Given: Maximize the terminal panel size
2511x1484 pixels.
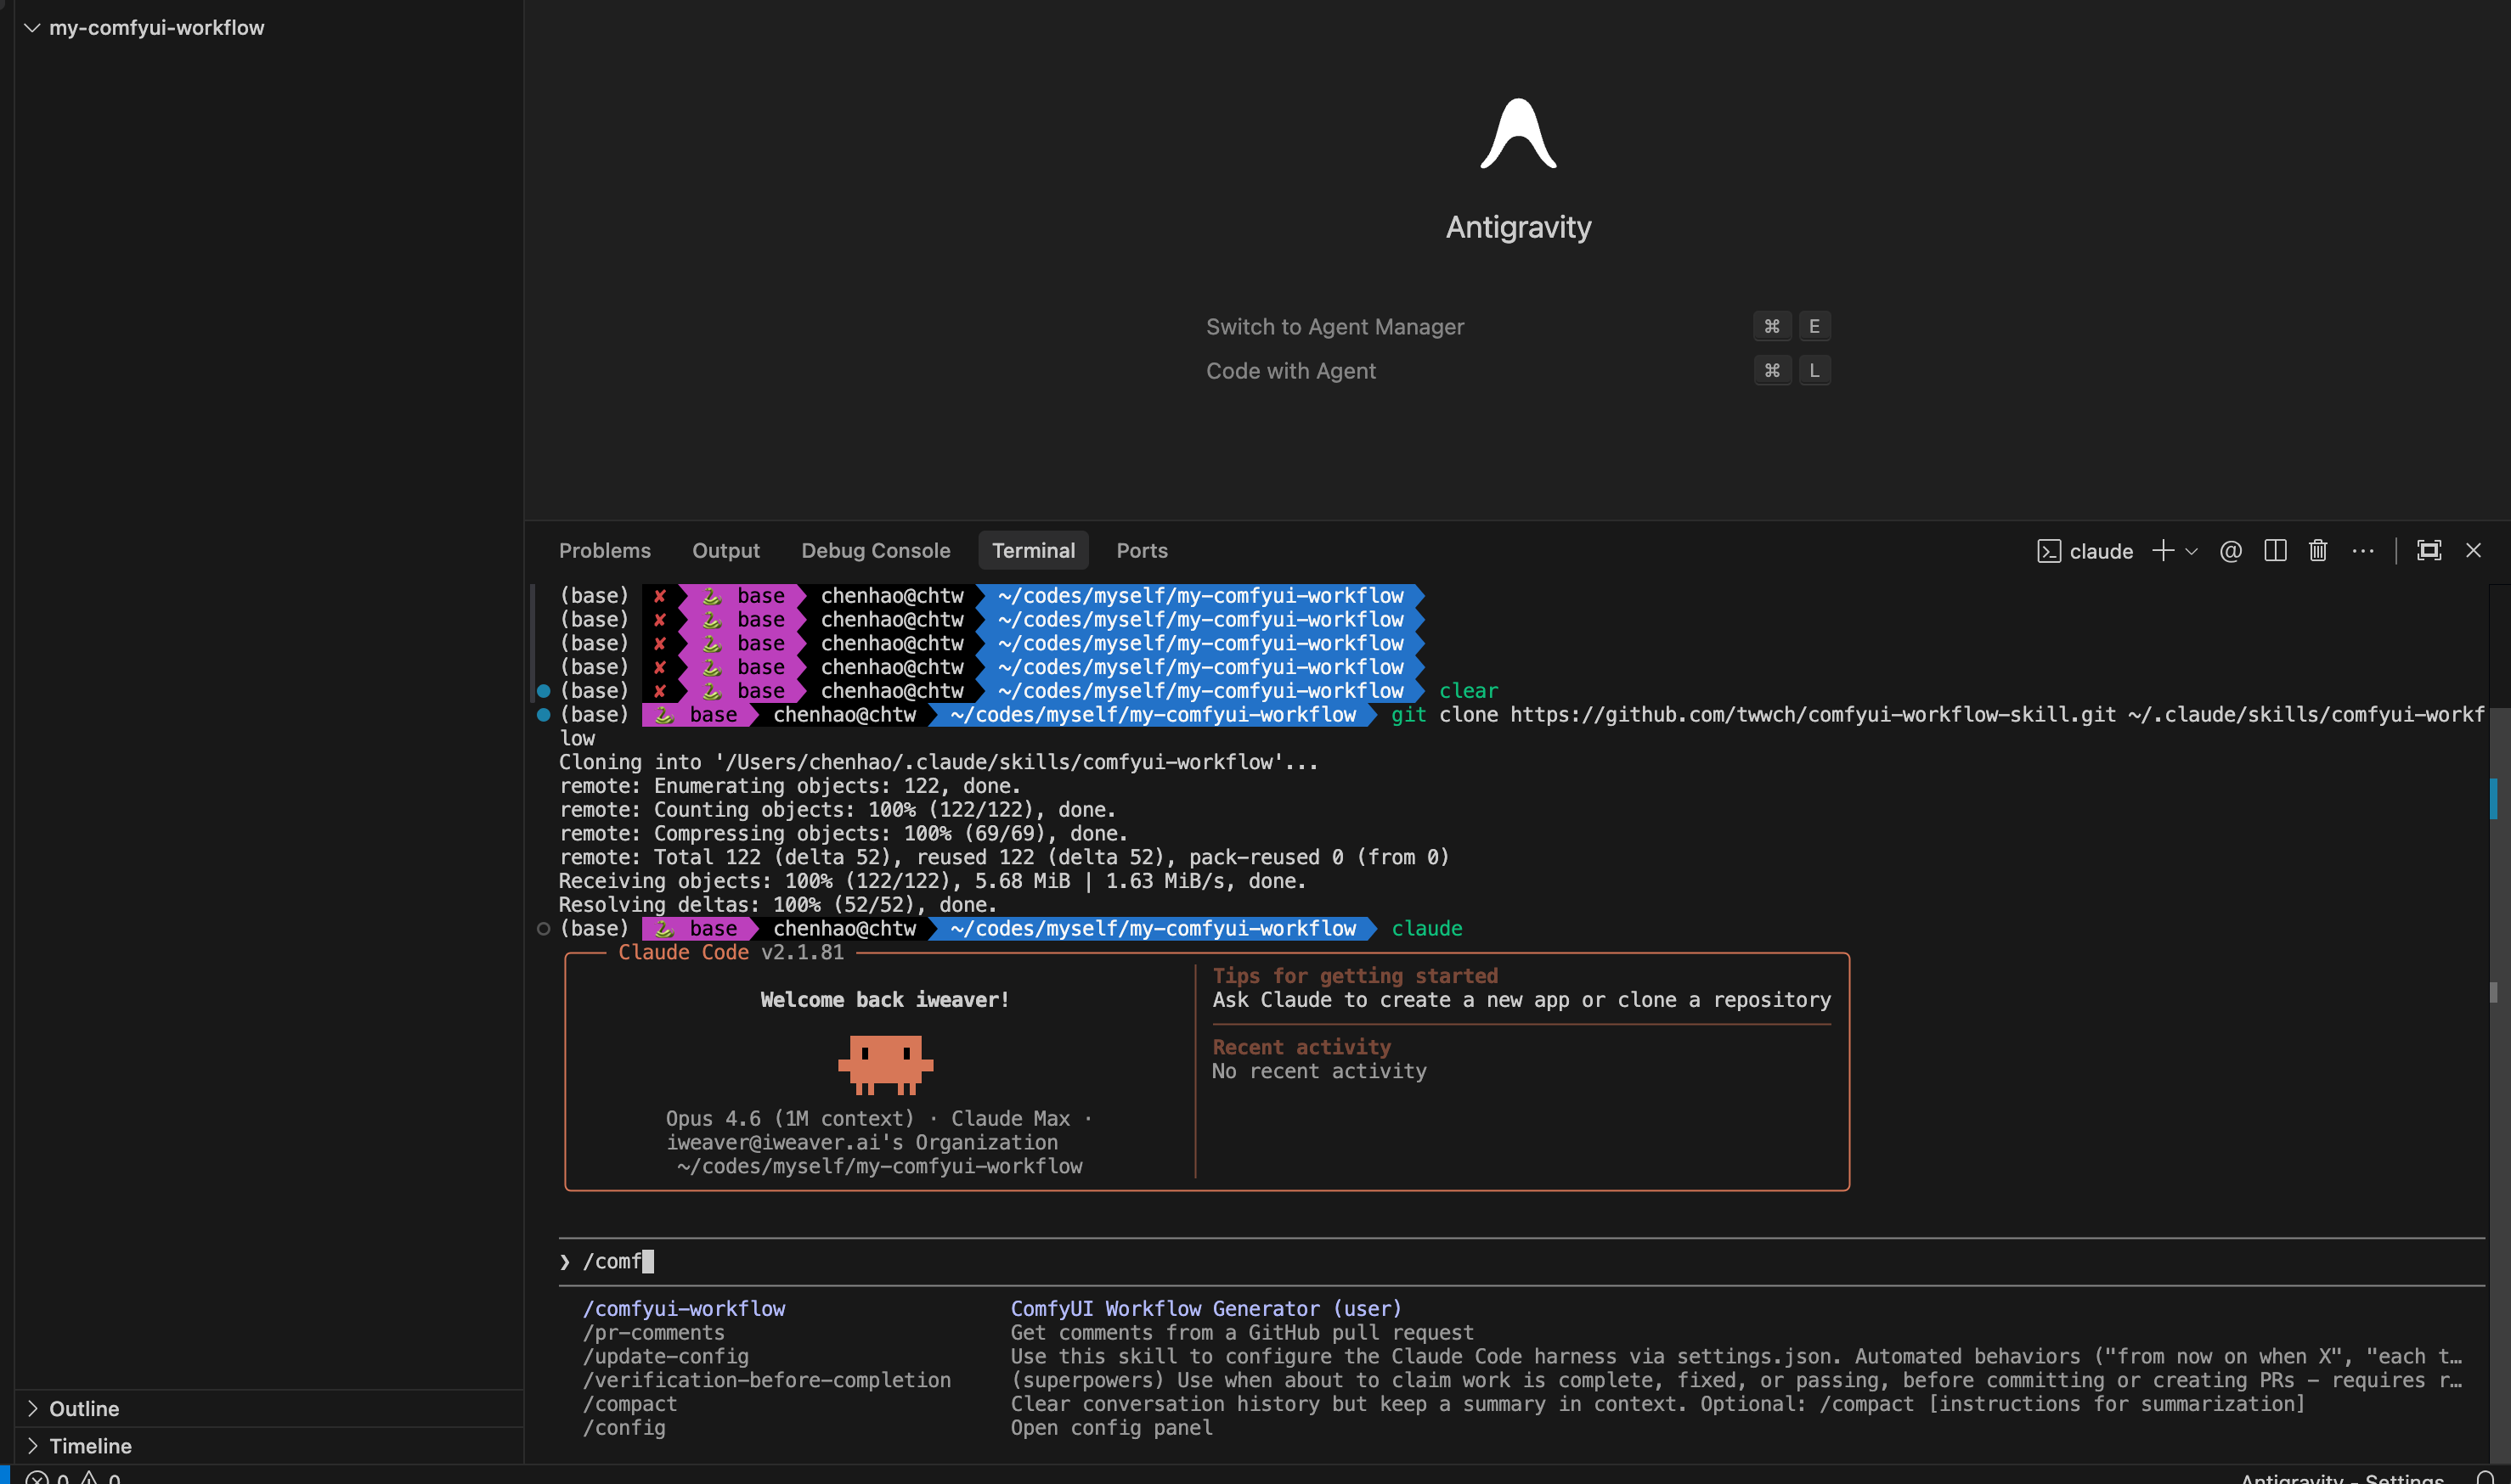Looking at the screenshot, I should tap(2429, 551).
